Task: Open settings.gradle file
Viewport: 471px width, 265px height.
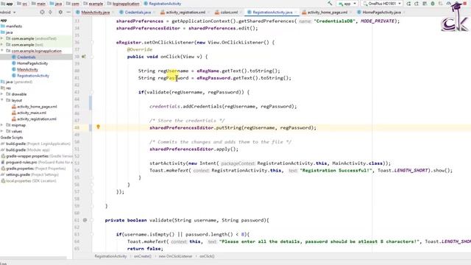Action: pos(32,174)
